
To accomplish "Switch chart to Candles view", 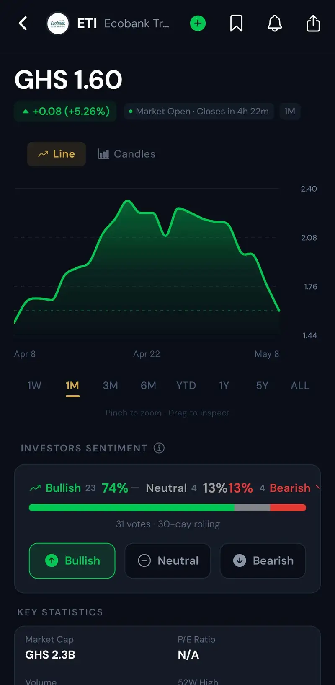I will pos(127,154).
